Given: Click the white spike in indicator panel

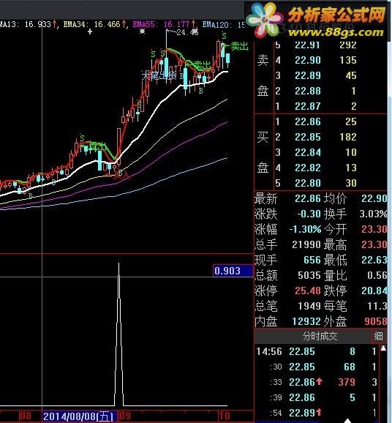Looking at the screenshot, I should click(119, 334).
